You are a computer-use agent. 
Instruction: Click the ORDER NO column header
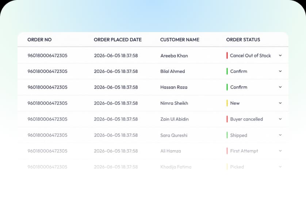[39, 40]
